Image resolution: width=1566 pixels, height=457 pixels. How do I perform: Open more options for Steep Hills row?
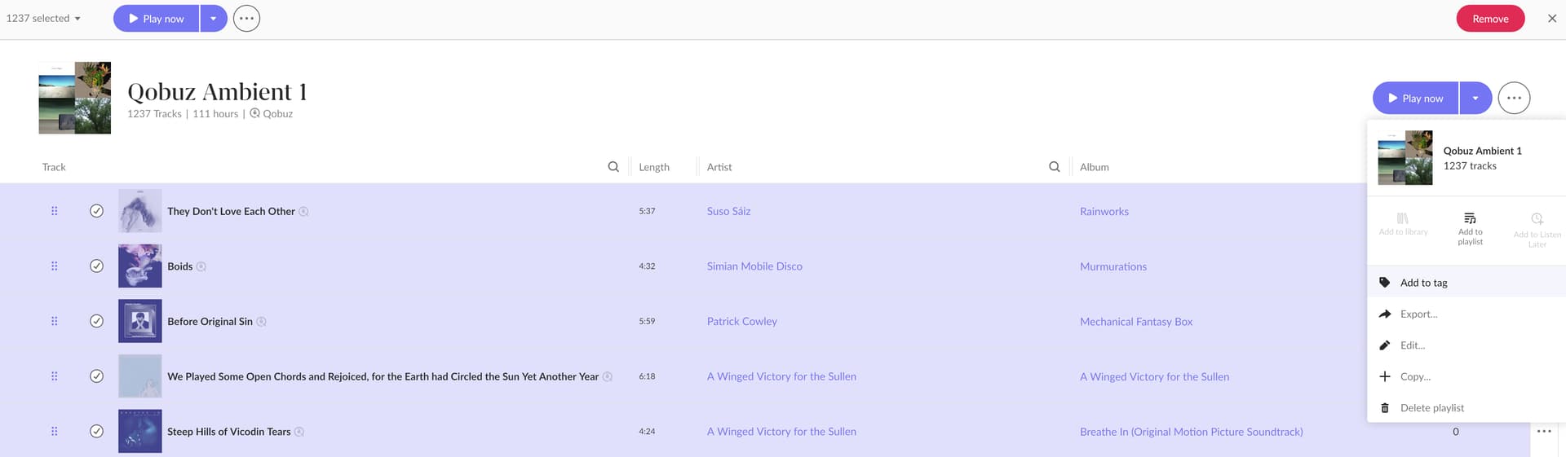pos(1543,432)
